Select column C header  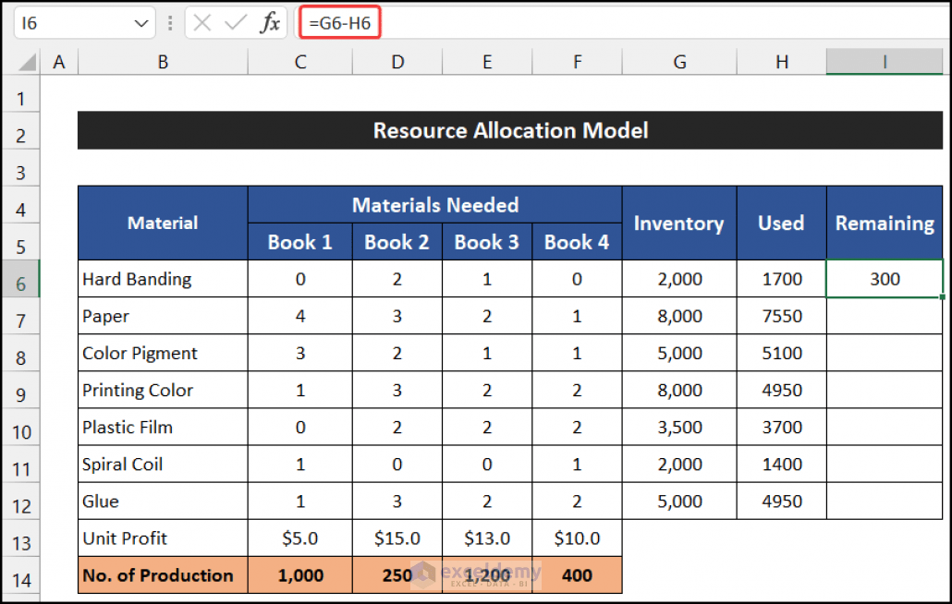[300, 62]
